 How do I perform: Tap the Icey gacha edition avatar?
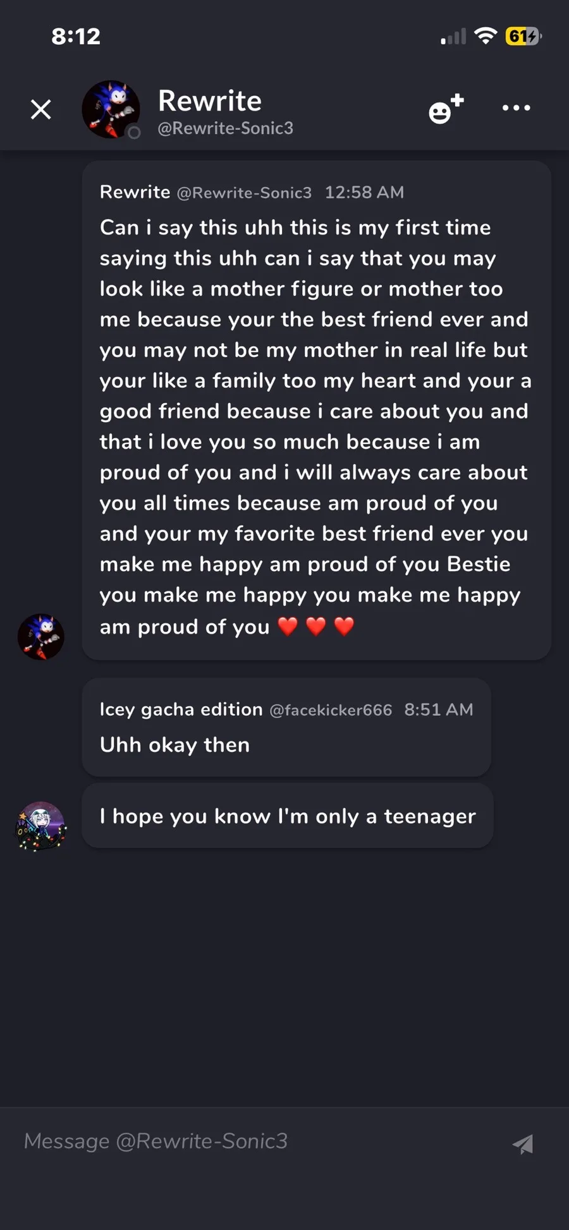(x=41, y=826)
